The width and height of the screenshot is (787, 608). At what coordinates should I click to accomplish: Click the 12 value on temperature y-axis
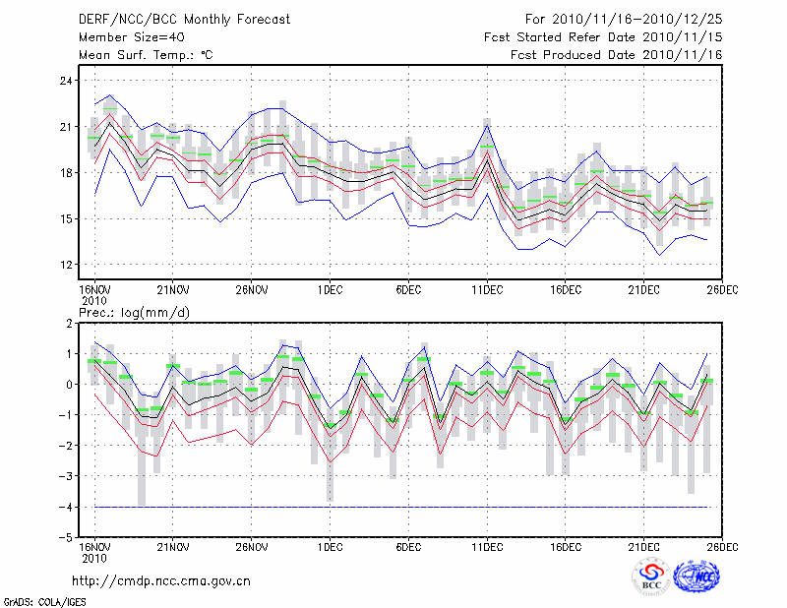66,265
